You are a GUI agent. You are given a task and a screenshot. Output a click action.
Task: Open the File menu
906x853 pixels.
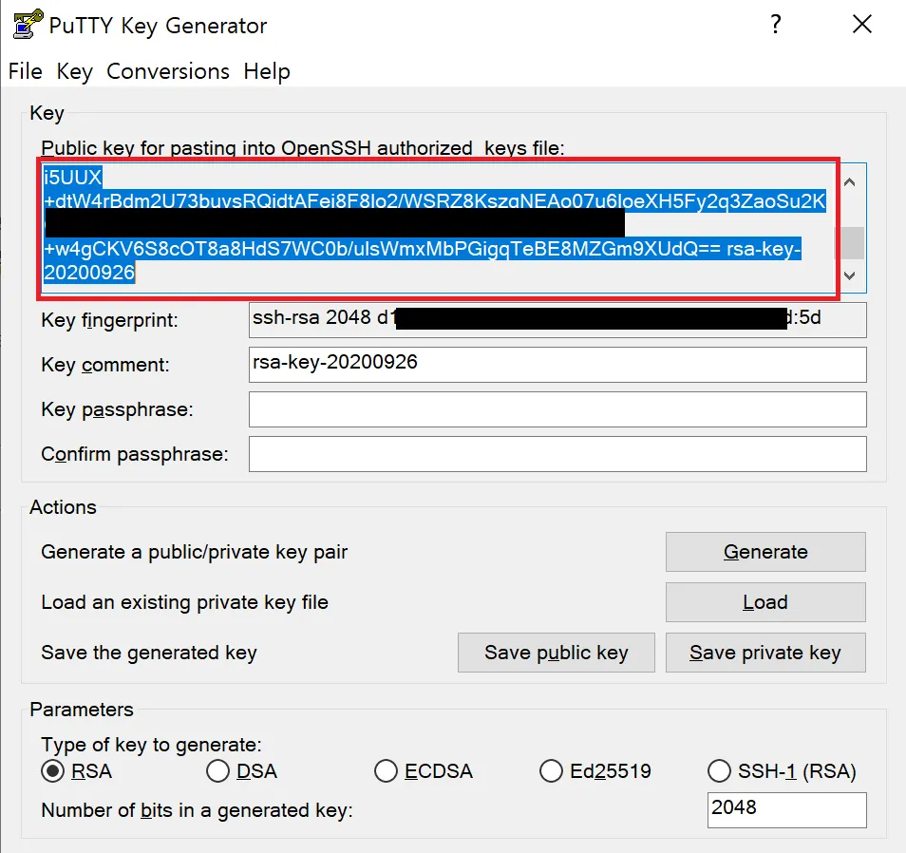click(x=26, y=71)
